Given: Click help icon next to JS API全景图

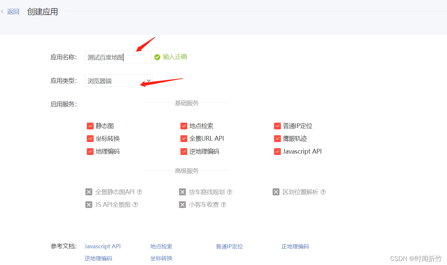Looking at the screenshot, I should point(135,205).
